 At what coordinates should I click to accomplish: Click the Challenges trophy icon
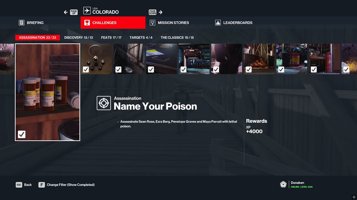87,23
